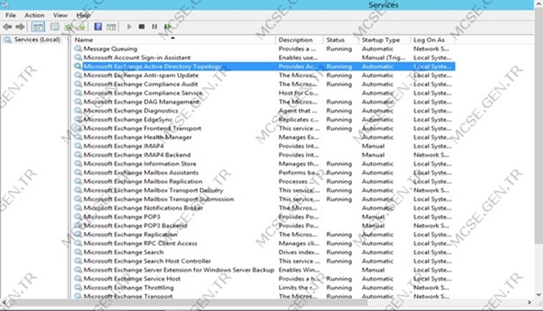The width and height of the screenshot is (543, 311).
Task: Select Microsoft Exchange Diagnostics service
Action: [x=131, y=111]
